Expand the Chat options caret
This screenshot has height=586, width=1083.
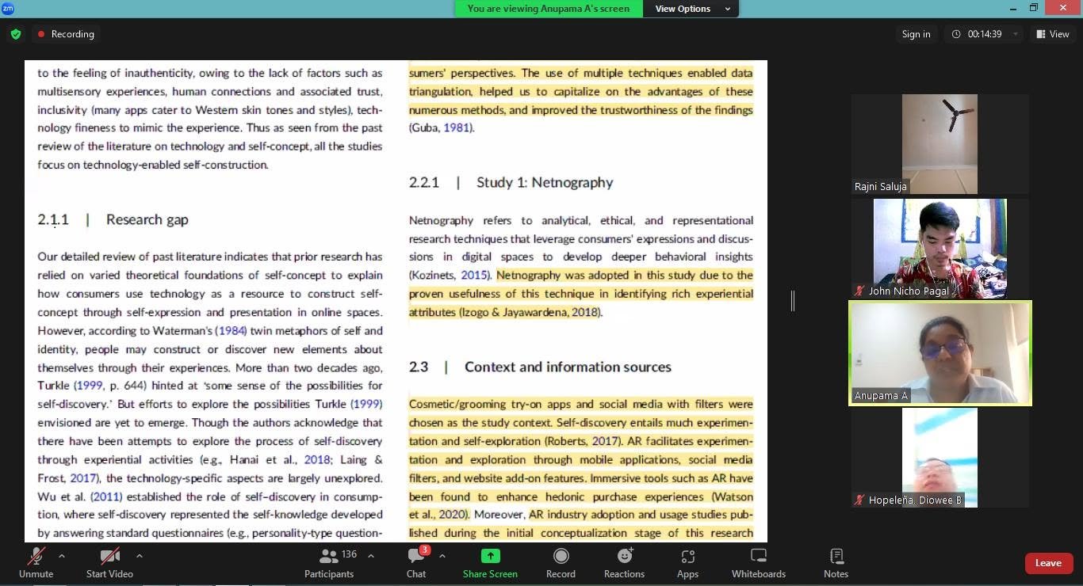coord(442,556)
